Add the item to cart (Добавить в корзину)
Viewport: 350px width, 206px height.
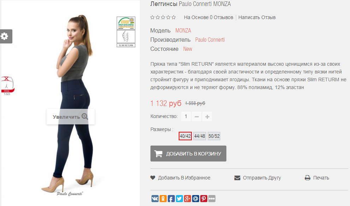click(188, 153)
